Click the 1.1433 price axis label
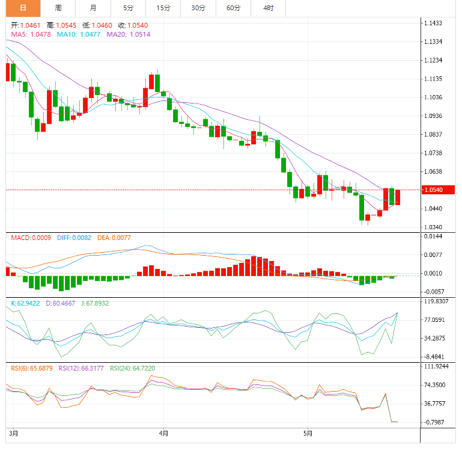This screenshot has height=450, width=462. [433, 23]
